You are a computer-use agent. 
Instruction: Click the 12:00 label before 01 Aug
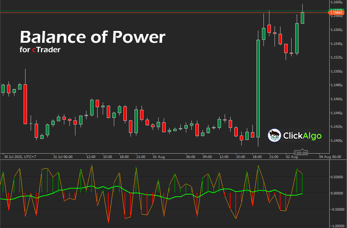coord(91,157)
